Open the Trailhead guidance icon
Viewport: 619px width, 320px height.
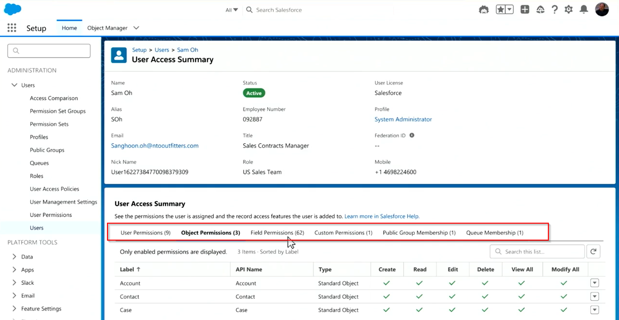point(483,10)
